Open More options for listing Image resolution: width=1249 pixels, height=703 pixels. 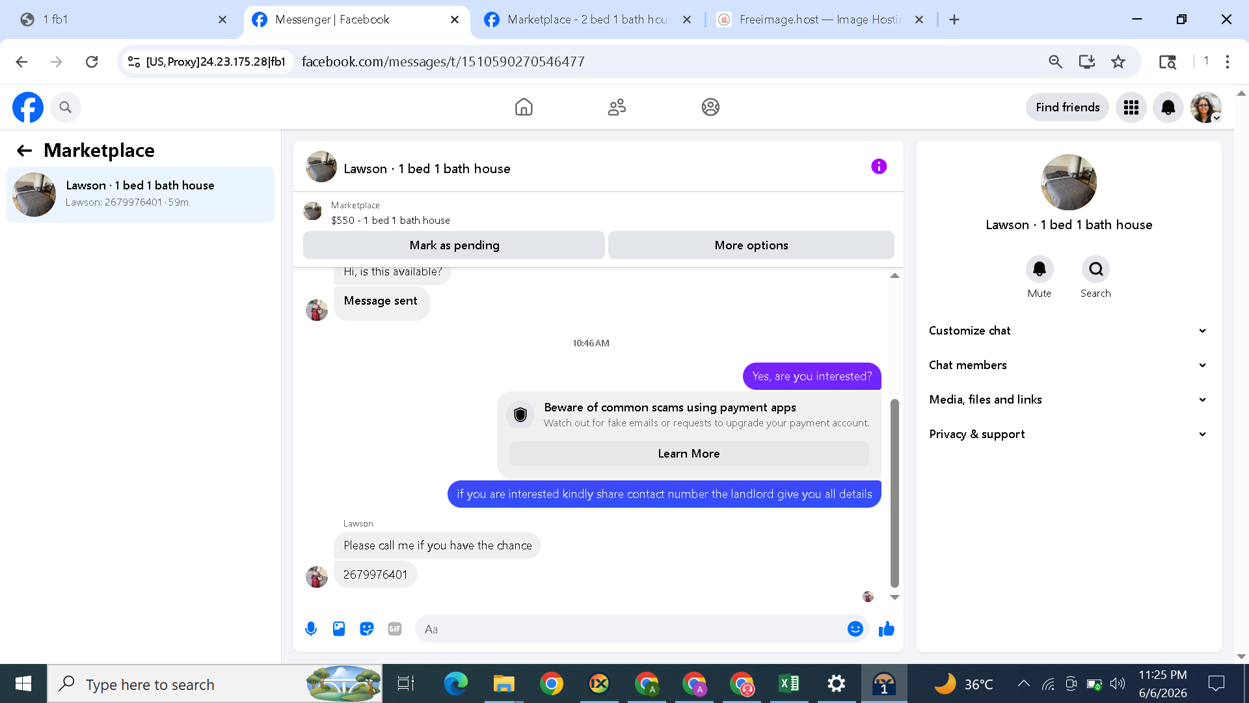(x=751, y=245)
